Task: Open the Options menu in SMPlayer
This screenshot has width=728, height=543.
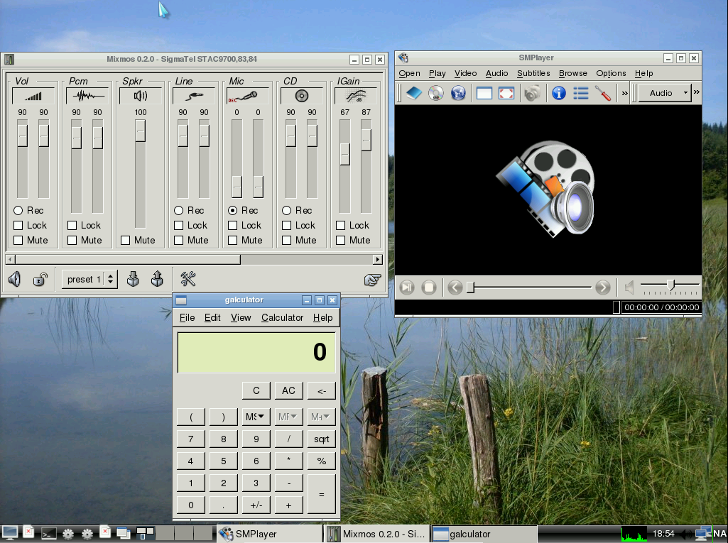Action: click(611, 73)
